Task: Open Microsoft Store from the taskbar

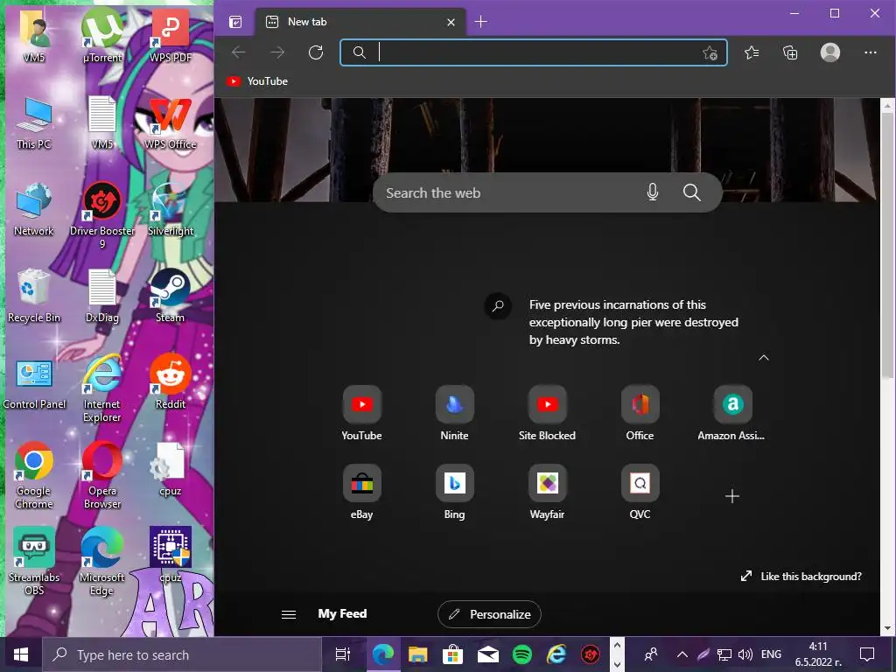Action: tap(452, 654)
